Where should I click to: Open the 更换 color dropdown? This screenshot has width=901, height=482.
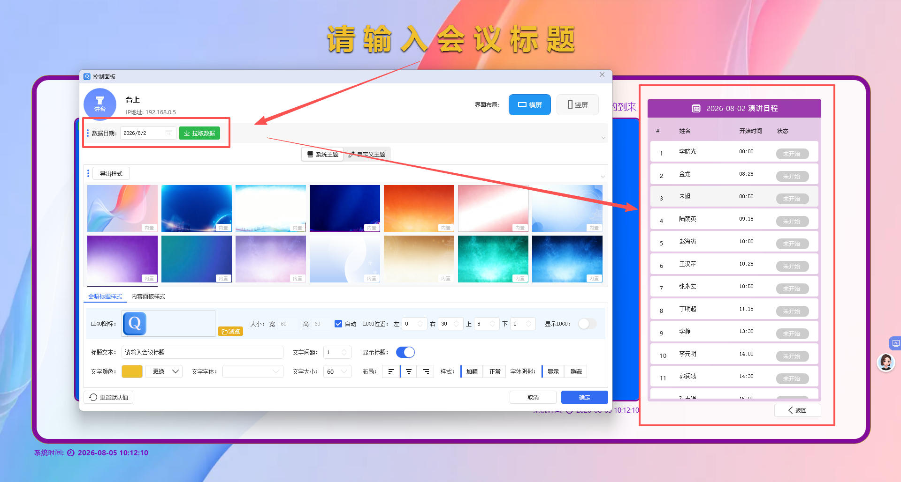tap(163, 371)
